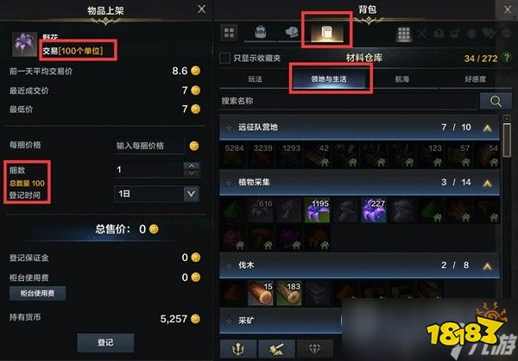
Task: Enable the 只显示收藏夹 checkbox
Action: (224, 58)
